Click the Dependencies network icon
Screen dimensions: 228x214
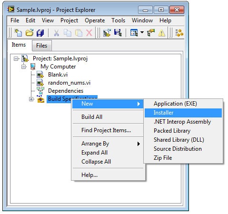pyautogui.click(x=40, y=91)
